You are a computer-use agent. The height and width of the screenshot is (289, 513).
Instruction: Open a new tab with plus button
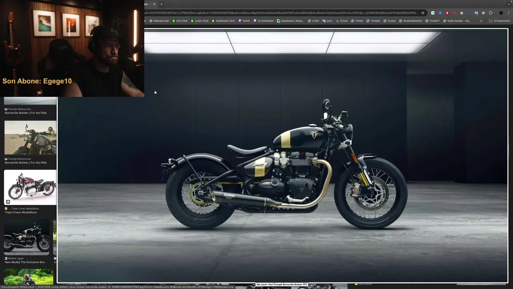[x=162, y=4]
